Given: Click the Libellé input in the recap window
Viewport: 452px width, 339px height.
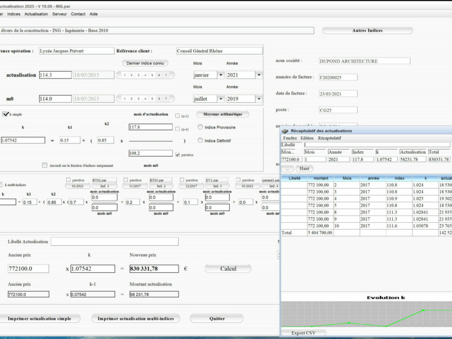Looking at the screenshot, I should 377,145.
